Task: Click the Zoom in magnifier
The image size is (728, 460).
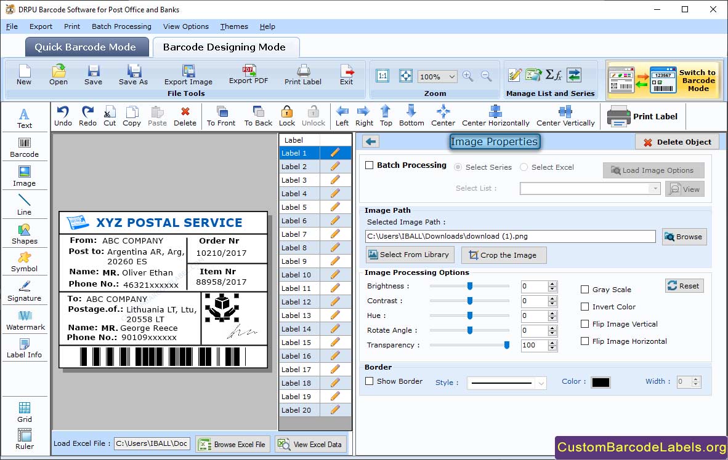Action: click(x=468, y=76)
